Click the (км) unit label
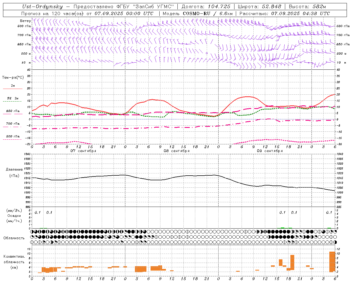The image size is (351, 281). point(14,267)
